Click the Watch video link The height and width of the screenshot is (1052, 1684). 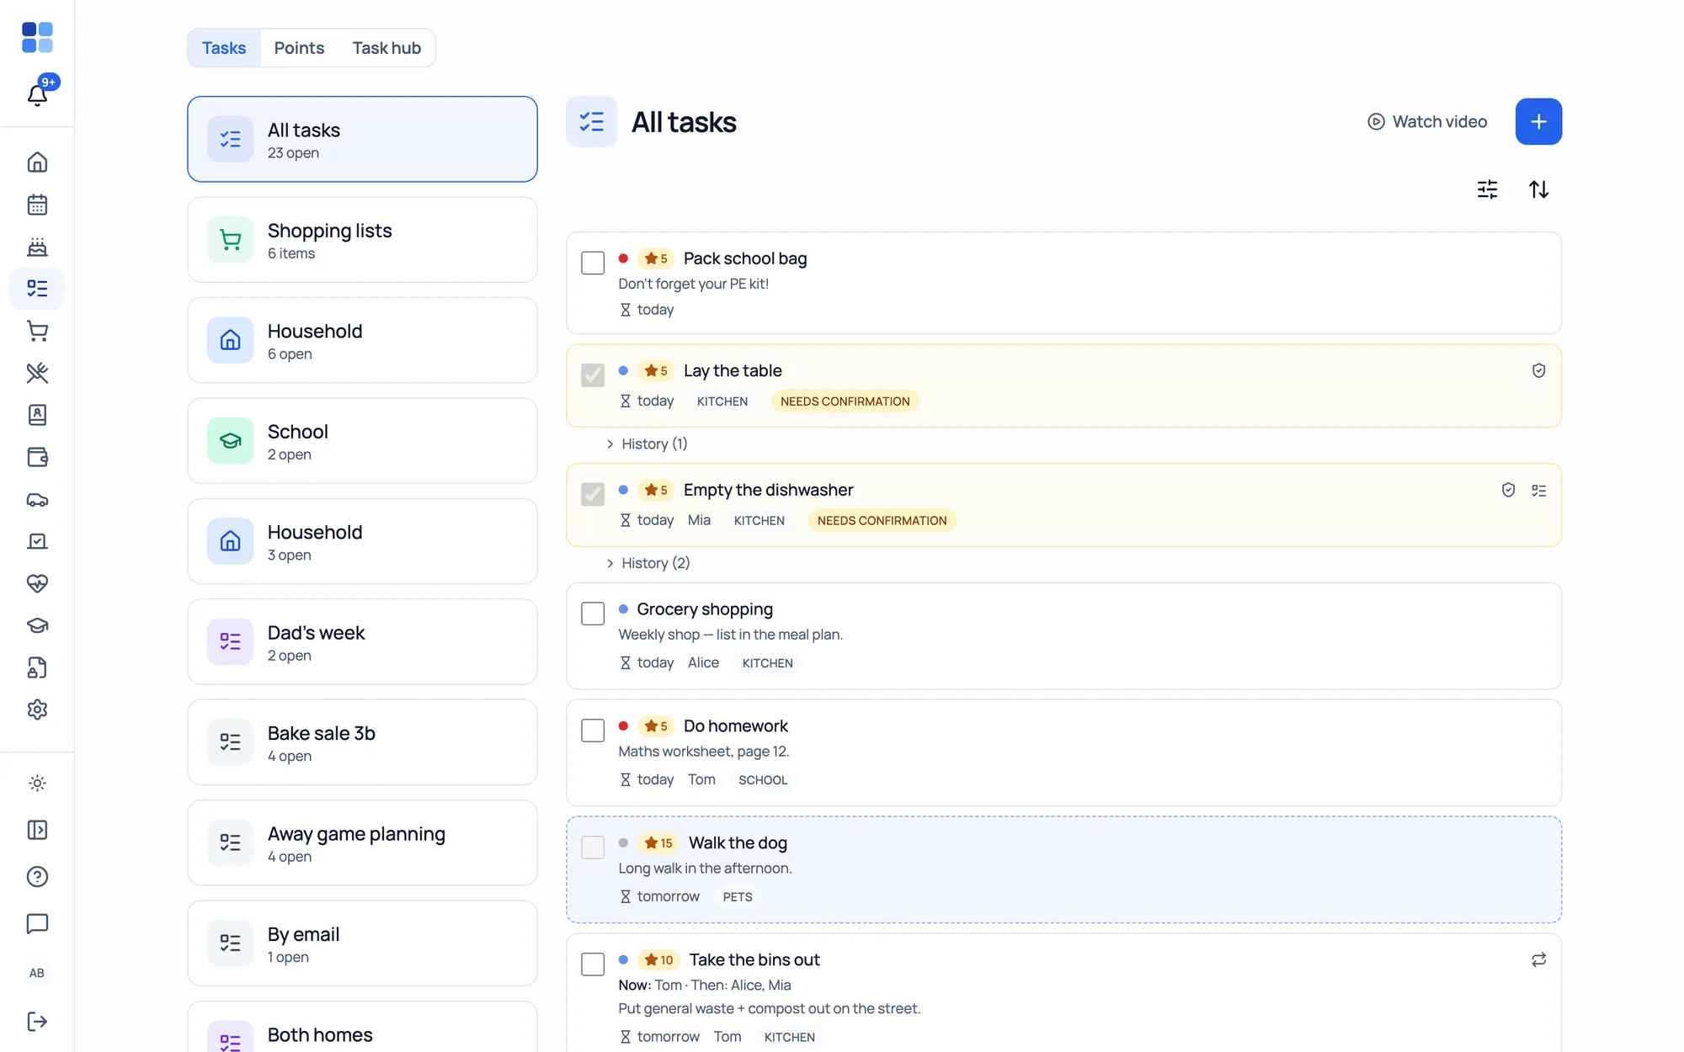pyautogui.click(x=1427, y=122)
